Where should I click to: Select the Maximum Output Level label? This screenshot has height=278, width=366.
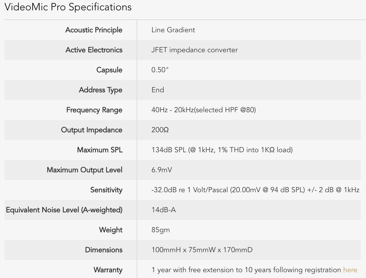tap(84, 170)
